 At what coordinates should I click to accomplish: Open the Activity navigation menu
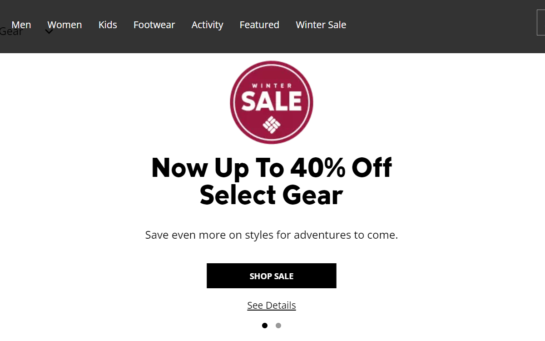tap(207, 25)
